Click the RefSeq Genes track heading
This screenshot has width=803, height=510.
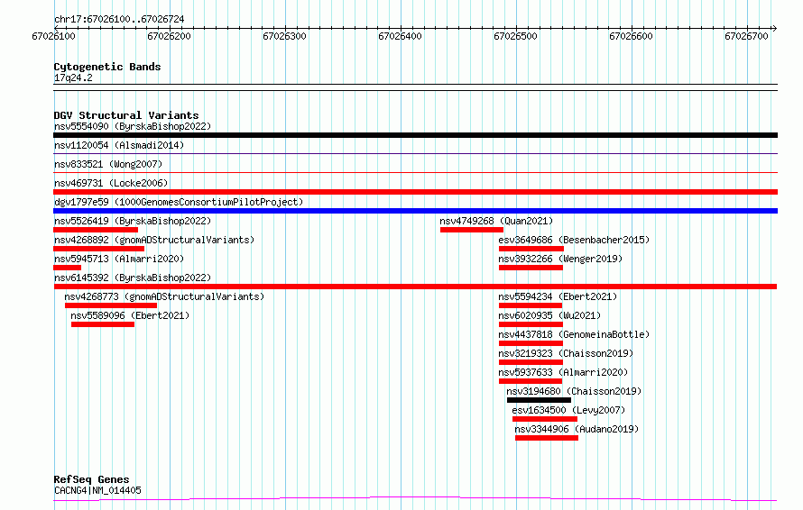click(x=91, y=479)
